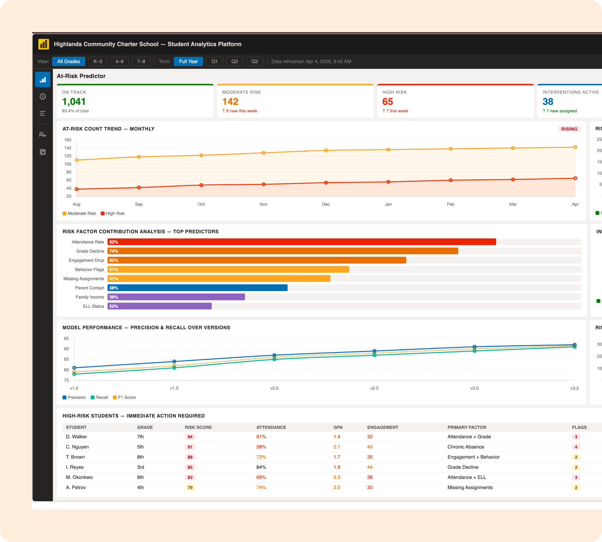Toggle the F1 Score legend entry
Screen dimensions: 602x542
point(124,397)
